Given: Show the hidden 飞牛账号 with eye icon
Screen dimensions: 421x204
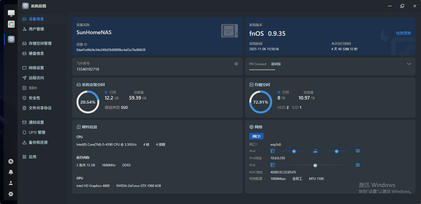Looking at the screenshot, I should (236, 64).
